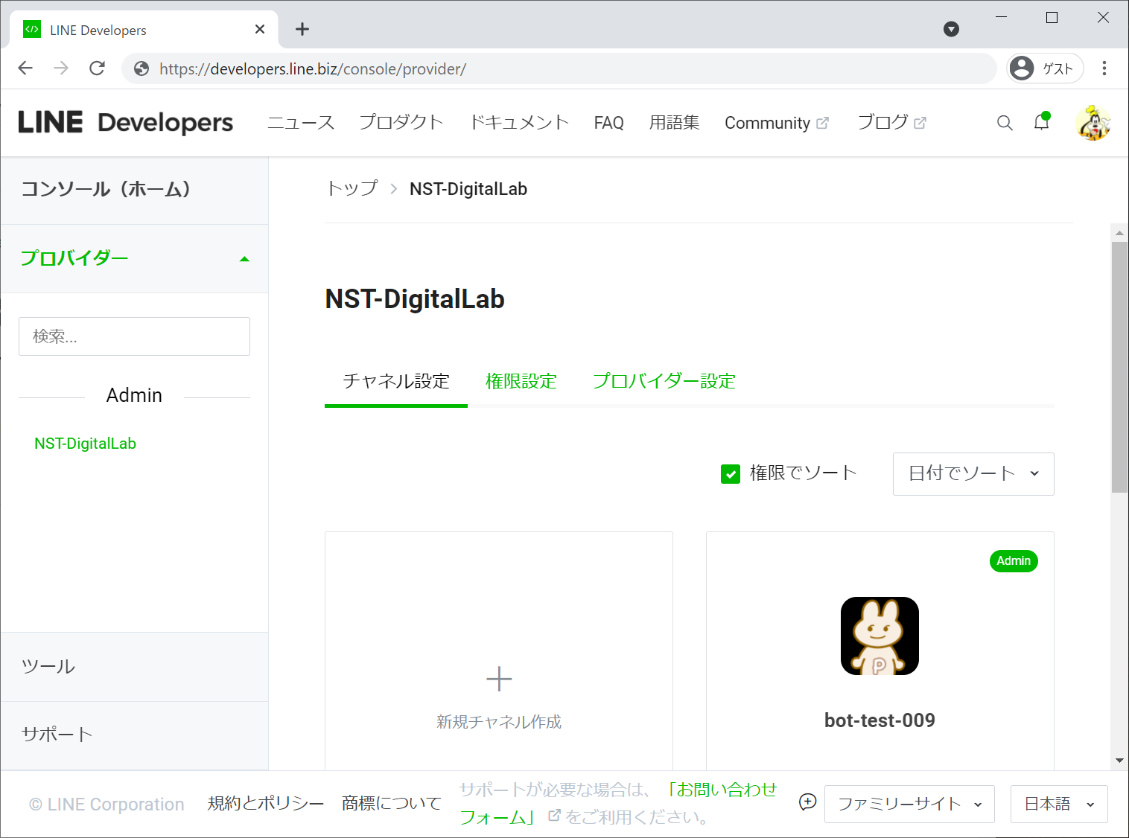The image size is (1129, 838).
Task: Click the feedback chat bubble icon in footer
Action: pyautogui.click(x=807, y=802)
